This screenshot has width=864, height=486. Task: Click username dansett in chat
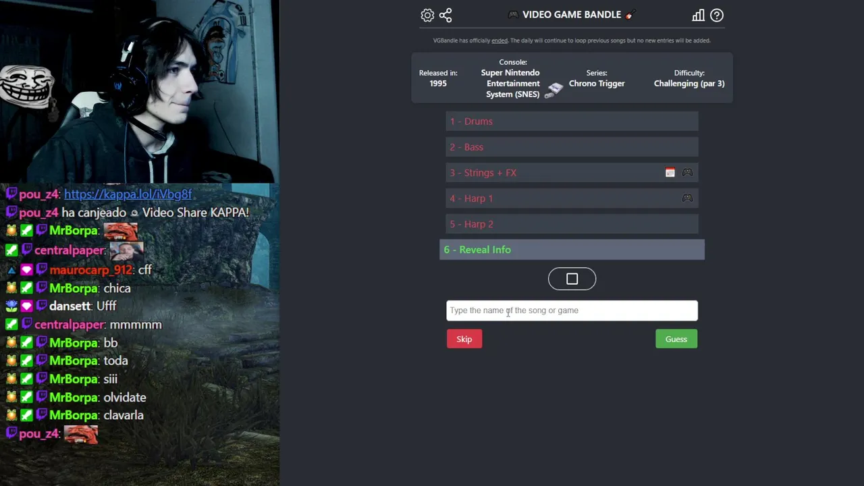tap(70, 306)
